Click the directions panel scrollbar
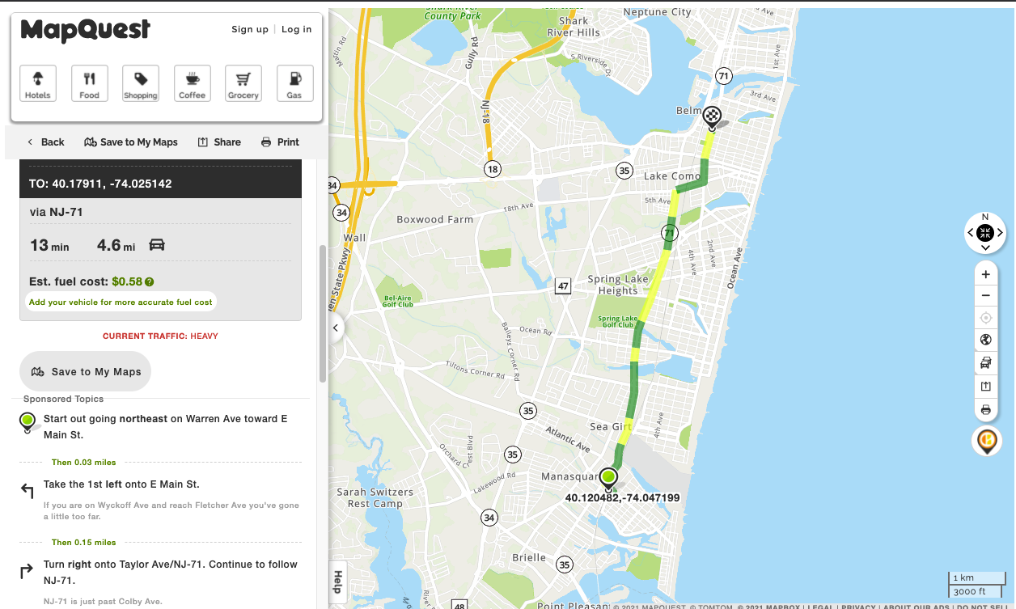Viewport: 1016px width, 609px height. (323, 314)
